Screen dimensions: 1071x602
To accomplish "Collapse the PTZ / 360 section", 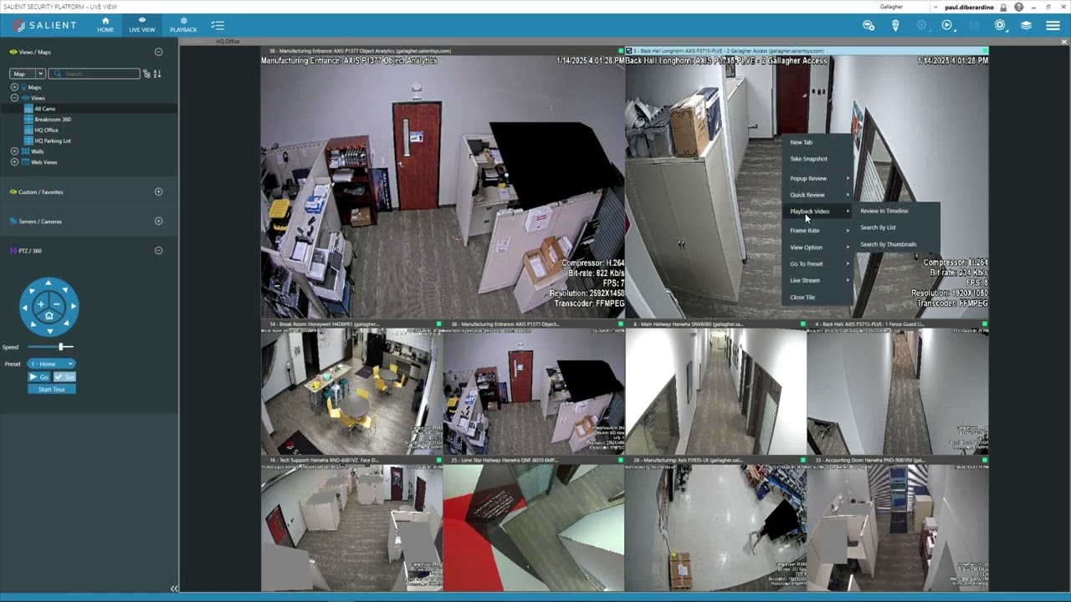I will coord(158,251).
